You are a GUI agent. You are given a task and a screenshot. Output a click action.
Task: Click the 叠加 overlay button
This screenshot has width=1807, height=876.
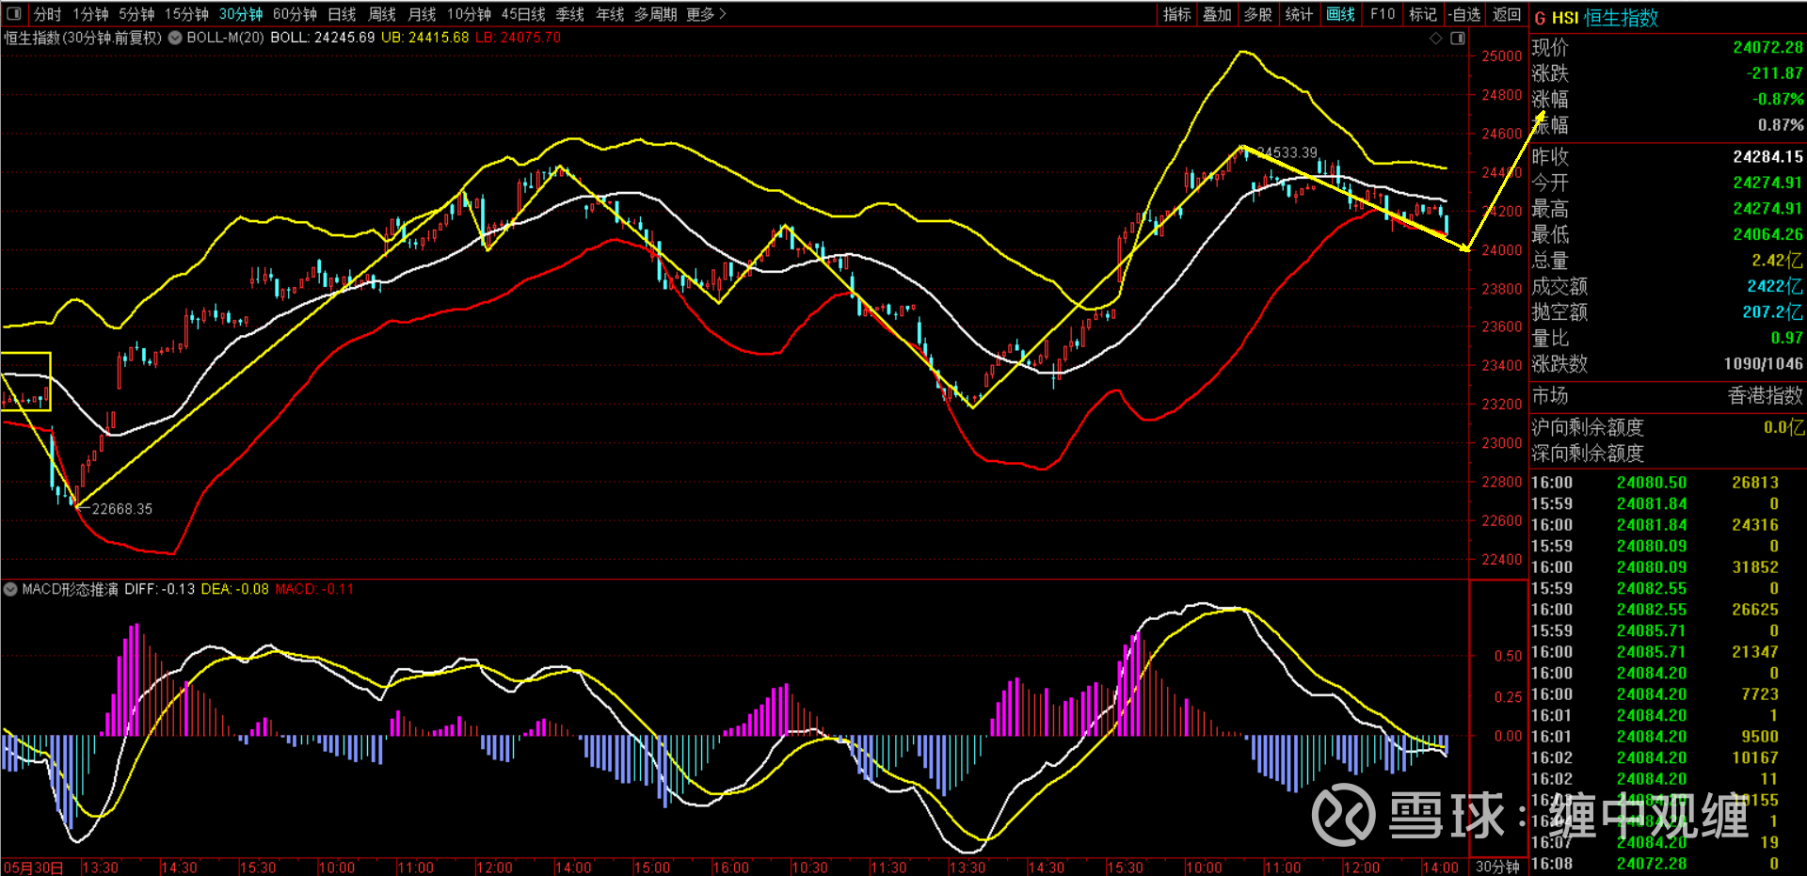1217,14
